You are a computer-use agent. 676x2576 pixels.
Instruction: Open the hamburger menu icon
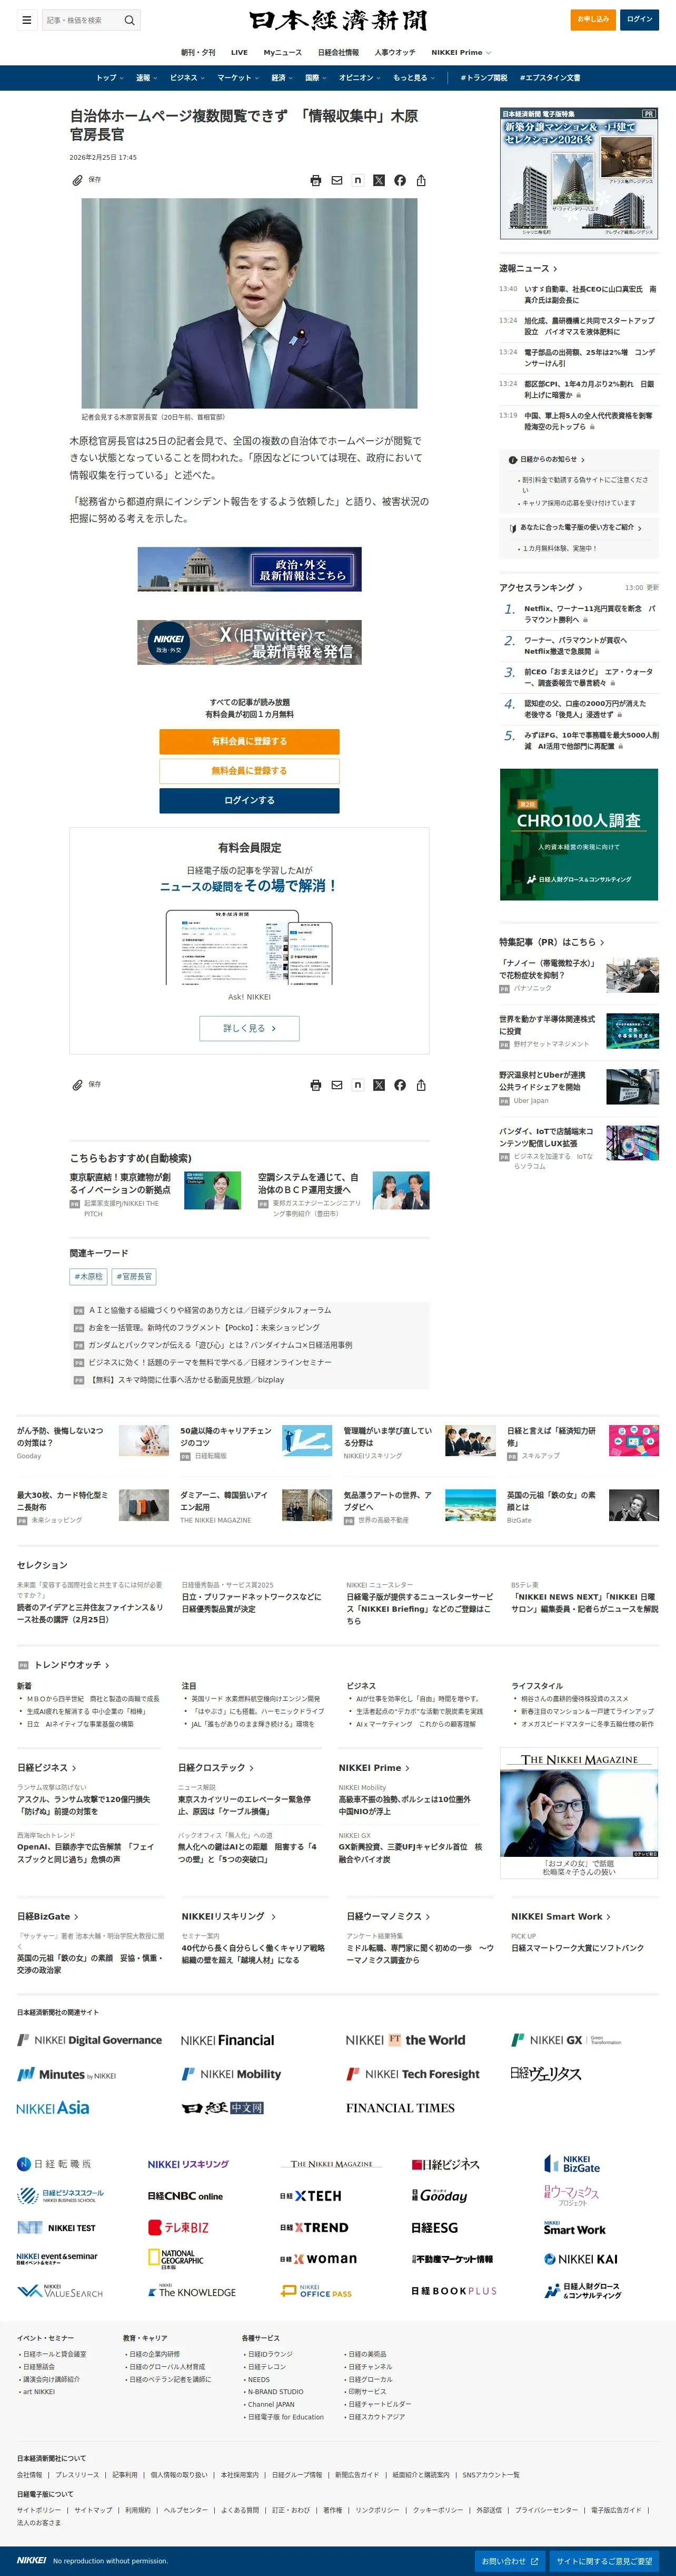(x=26, y=20)
